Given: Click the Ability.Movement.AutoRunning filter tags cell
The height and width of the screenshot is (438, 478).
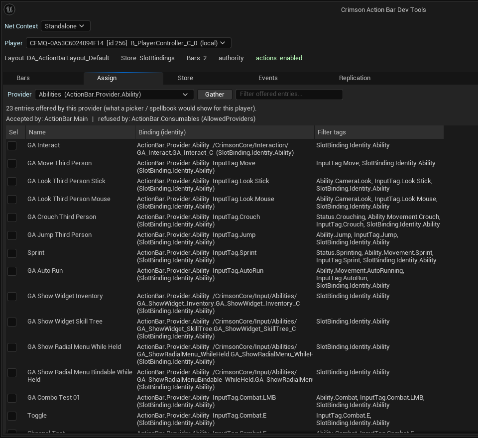Looking at the screenshot, I should pos(360,278).
